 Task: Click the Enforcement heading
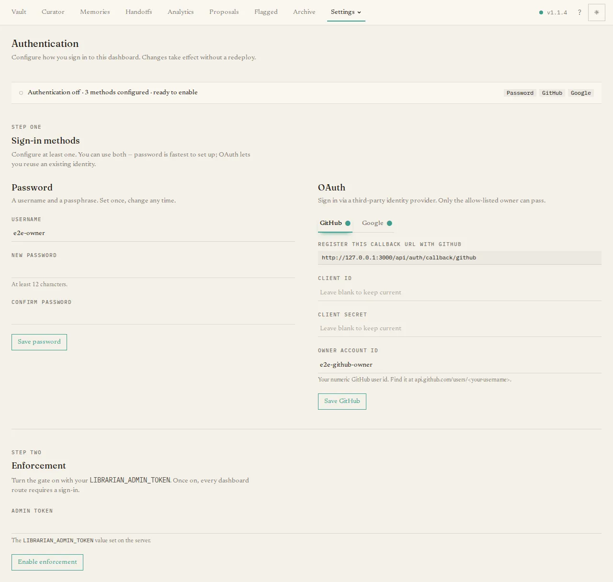(39, 466)
